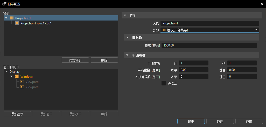266x127 pixels.
Task: Click the Projection1 grid icon in tree
Action: pyautogui.click(x=11, y=18)
